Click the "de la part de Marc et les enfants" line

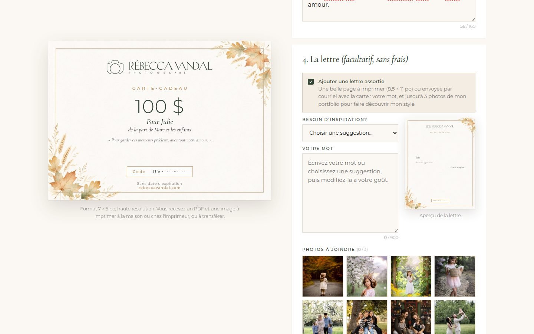tap(159, 130)
